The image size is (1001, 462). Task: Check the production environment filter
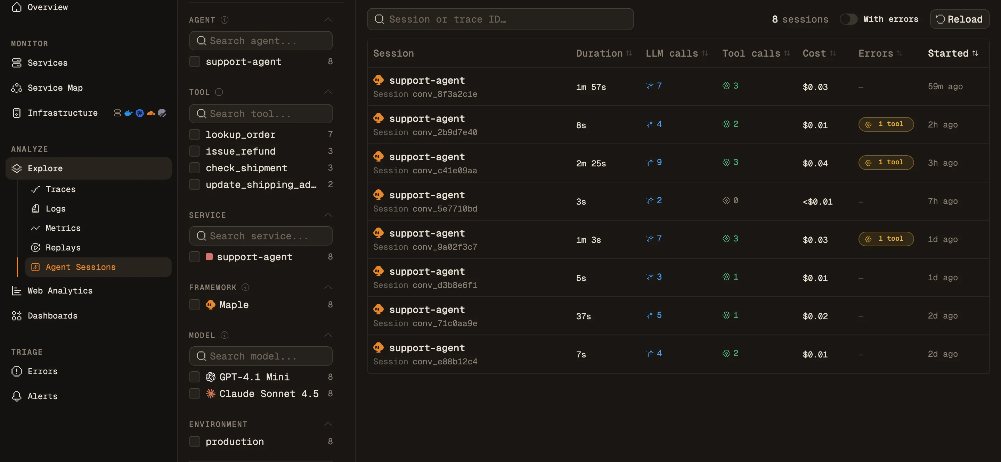click(195, 442)
